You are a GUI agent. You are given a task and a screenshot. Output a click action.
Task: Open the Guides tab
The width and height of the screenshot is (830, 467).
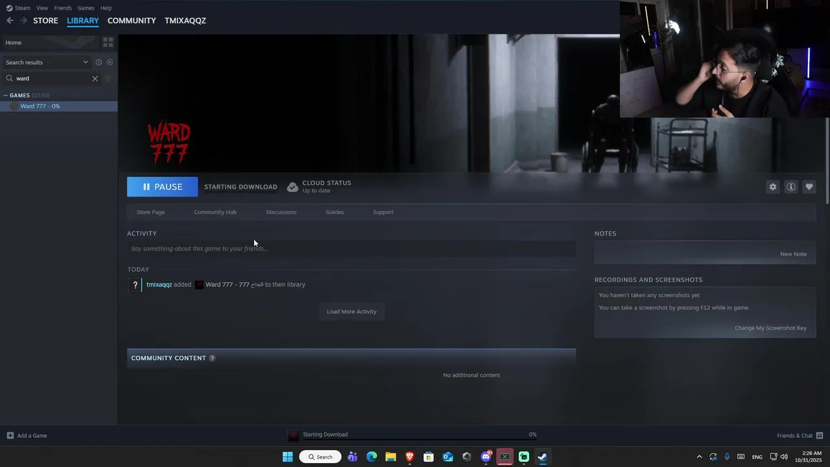335,212
